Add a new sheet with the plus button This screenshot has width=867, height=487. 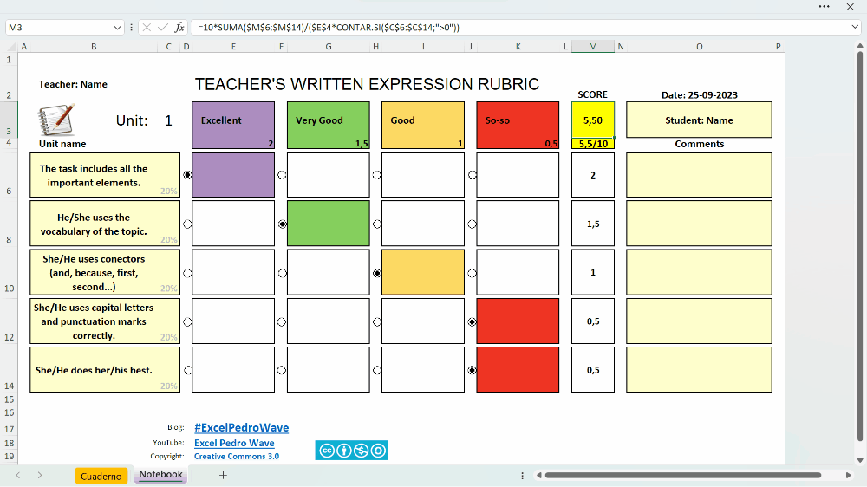(223, 475)
